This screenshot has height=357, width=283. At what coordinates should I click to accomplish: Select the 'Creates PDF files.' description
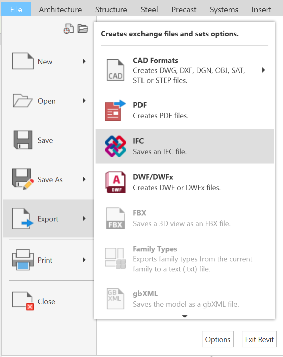160,116
